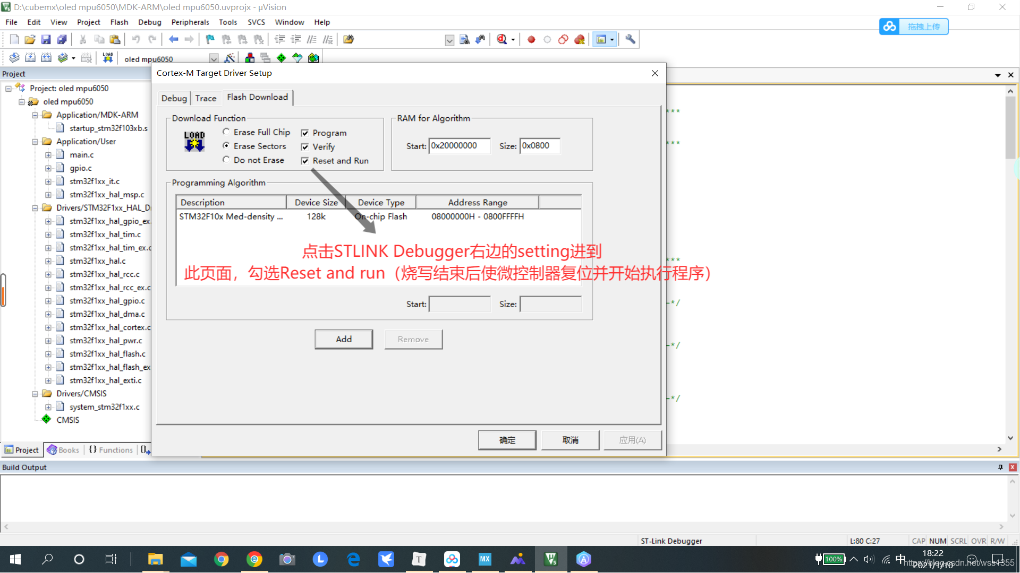The width and height of the screenshot is (1020, 573).
Task: Switch to the Functions panel tab
Action: click(x=111, y=450)
